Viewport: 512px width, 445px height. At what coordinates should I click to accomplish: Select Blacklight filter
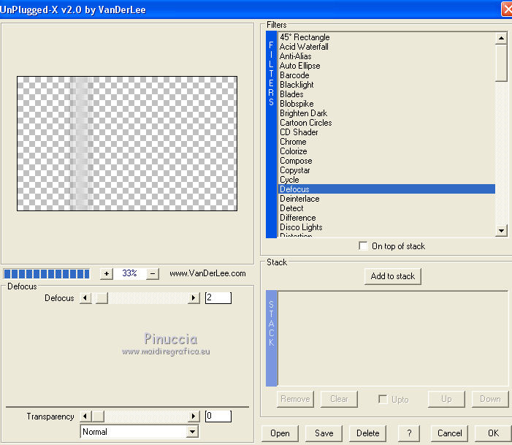(386, 85)
